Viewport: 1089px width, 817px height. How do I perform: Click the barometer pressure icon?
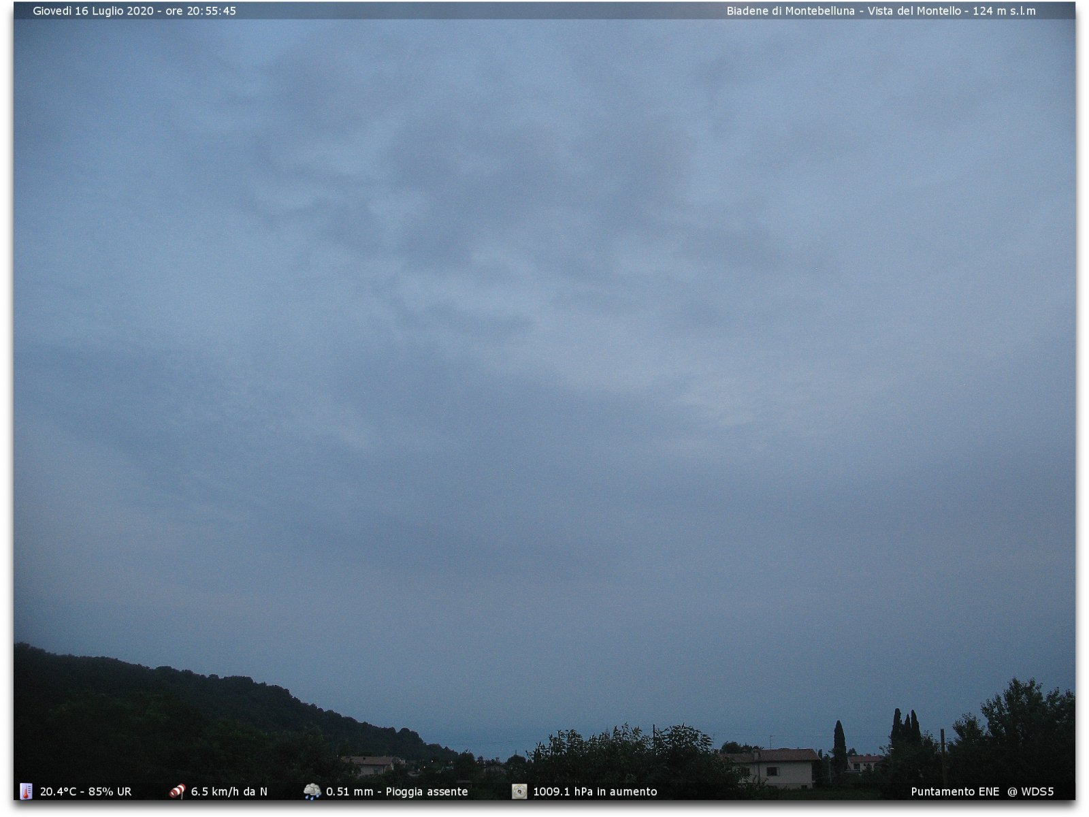tap(519, 791)
